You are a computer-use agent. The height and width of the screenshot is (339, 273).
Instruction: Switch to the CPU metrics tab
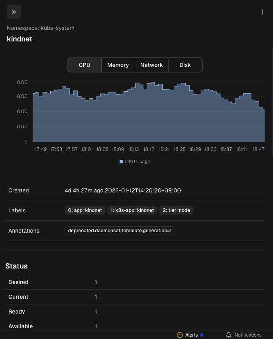(84, 65)
